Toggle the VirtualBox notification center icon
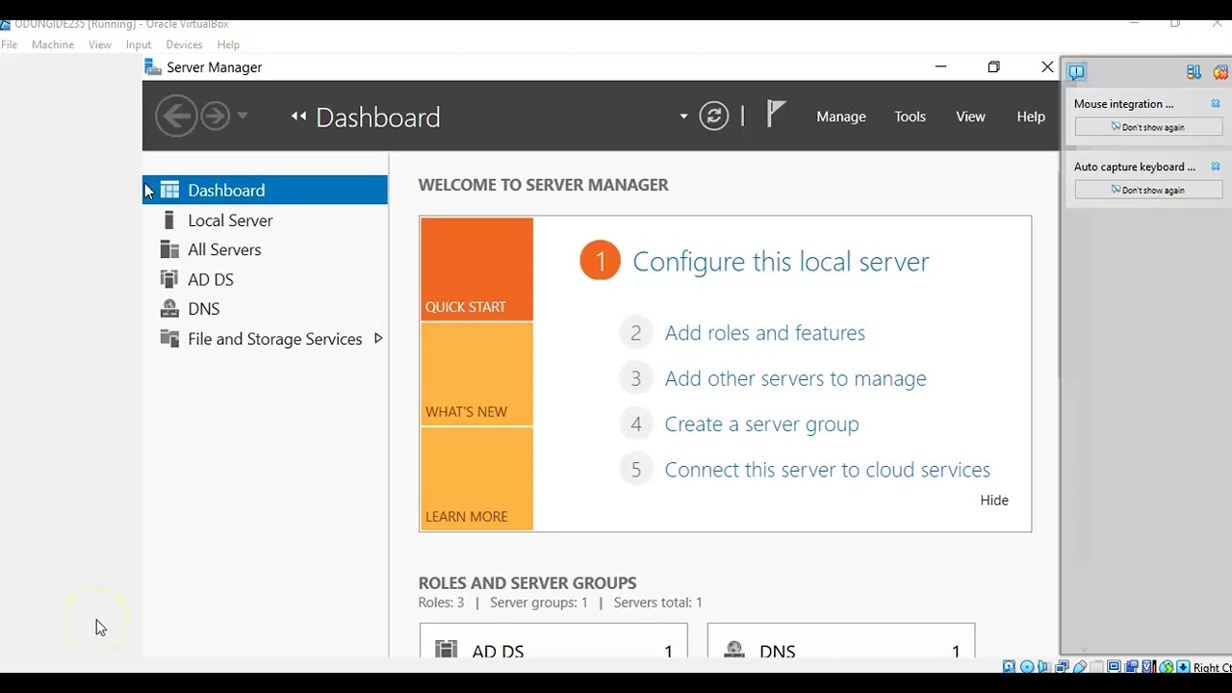Image resolution: width=1232 pixels, height=693 pixels. (x=1076, y=71)
